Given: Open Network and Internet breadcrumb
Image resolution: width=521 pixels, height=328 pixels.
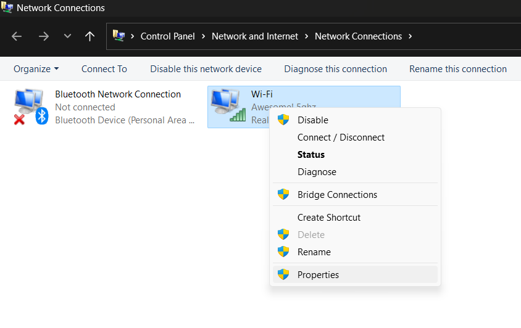Looking at the screenshot, I should 255,36.
